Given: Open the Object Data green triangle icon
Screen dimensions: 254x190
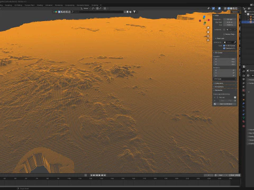Looking at the screenshot, I should [x=243, y=118].
